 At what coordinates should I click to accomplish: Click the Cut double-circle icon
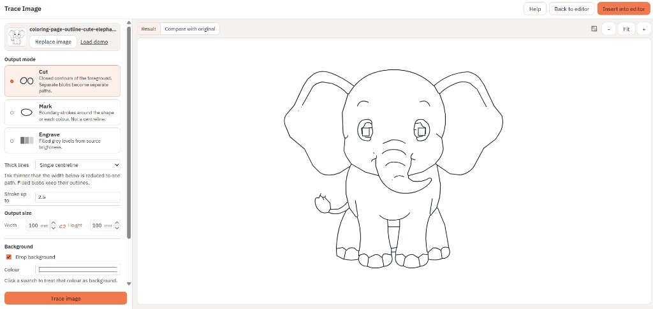coord(27,81)
